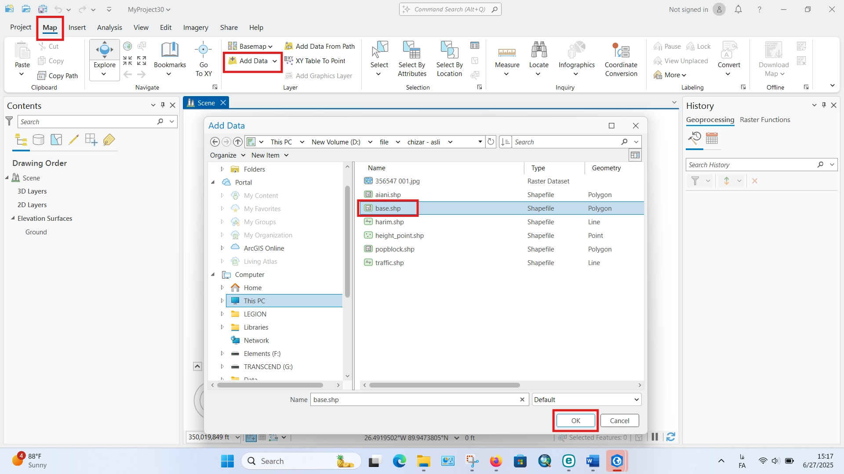This screenshot has width=844, height=474.
Task: Toggle details panel view in Add Data dialog
Action: pyautogui.click(x=635, y=155)
